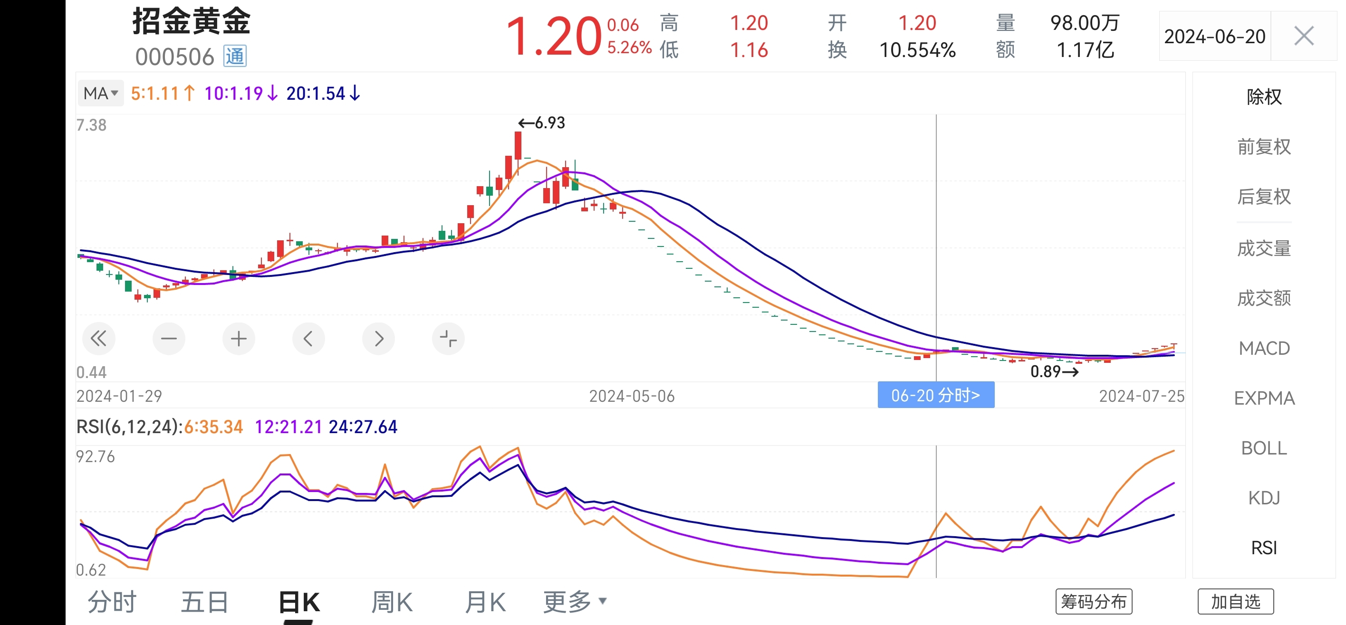Screen dimensions: 1346x625
Task: Tap the 通 badge beside stock code
Action: click(x=235, y=57)
